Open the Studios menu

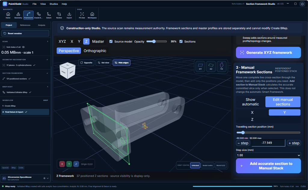[54, 4]
